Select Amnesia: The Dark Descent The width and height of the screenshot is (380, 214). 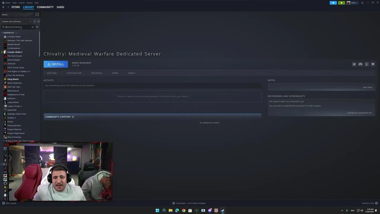20,40
